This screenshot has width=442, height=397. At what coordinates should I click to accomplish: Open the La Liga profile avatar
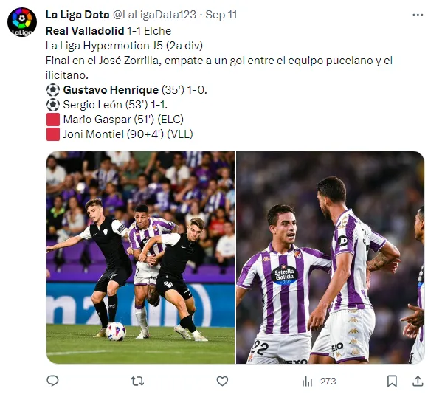point(22,22)
